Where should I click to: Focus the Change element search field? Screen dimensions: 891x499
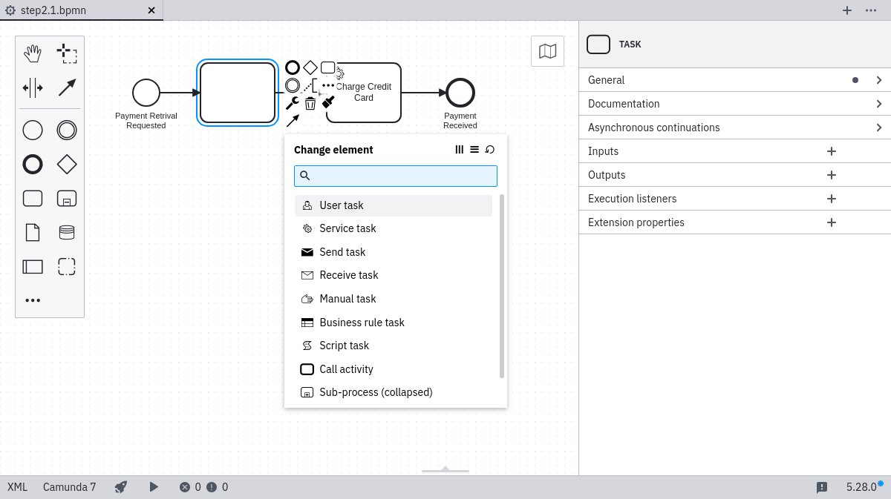tap(396, 176)
